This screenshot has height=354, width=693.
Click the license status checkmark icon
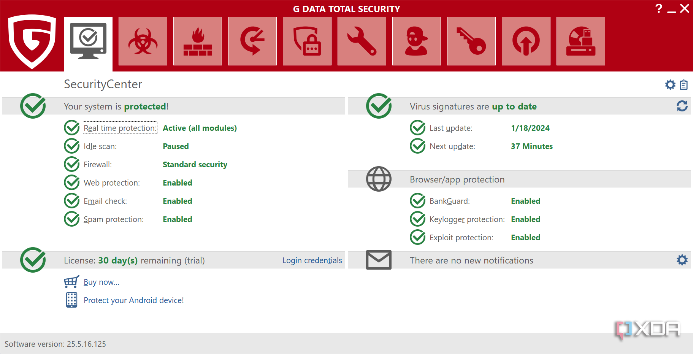(x=33, y=260)
